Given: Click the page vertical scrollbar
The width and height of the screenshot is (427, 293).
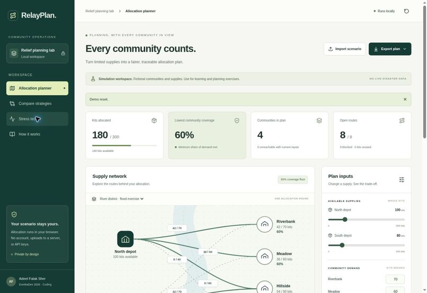Looking at the screenshot, I should 424,72.
